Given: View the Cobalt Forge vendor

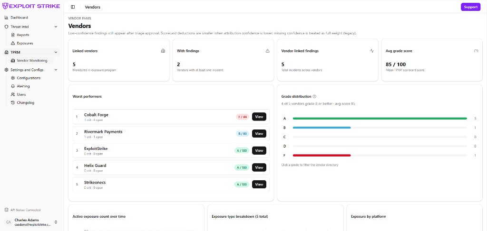Looking at the screenshot, I should 259,117.
